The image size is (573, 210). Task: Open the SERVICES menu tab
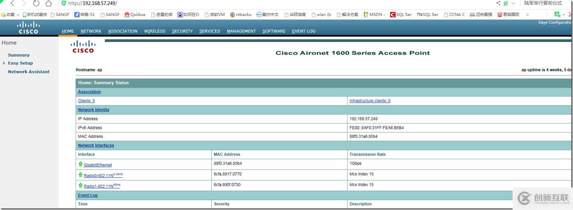point(210,31)
